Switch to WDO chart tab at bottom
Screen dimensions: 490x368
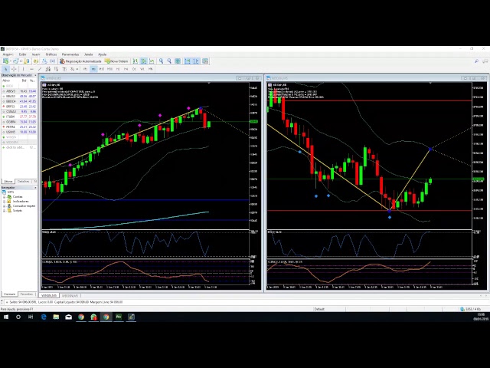70,295
